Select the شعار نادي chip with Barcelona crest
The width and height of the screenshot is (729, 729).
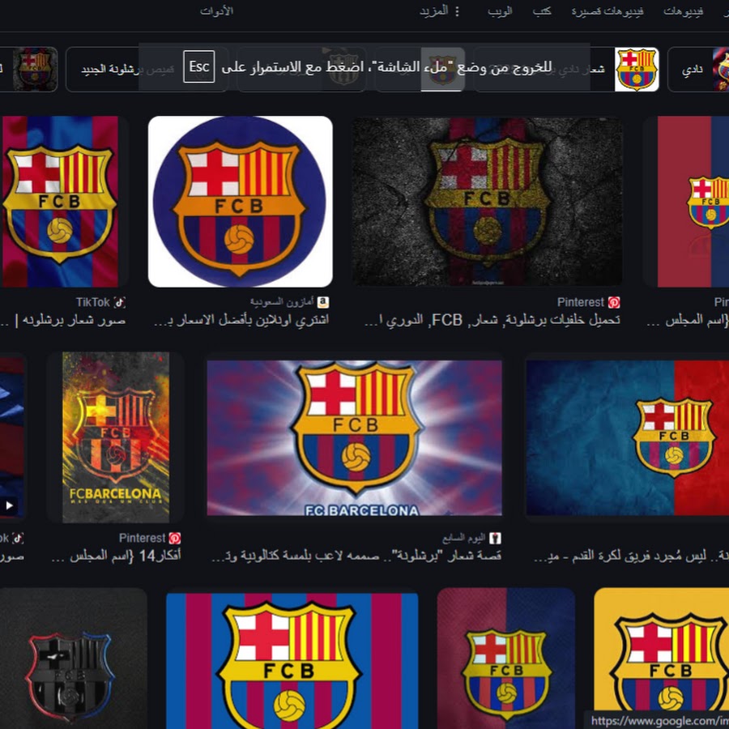566,70
